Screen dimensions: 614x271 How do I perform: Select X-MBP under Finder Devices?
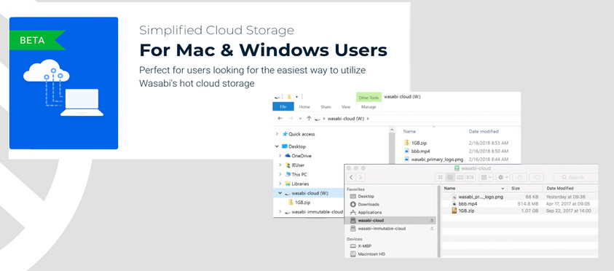[x=365, y=246]
